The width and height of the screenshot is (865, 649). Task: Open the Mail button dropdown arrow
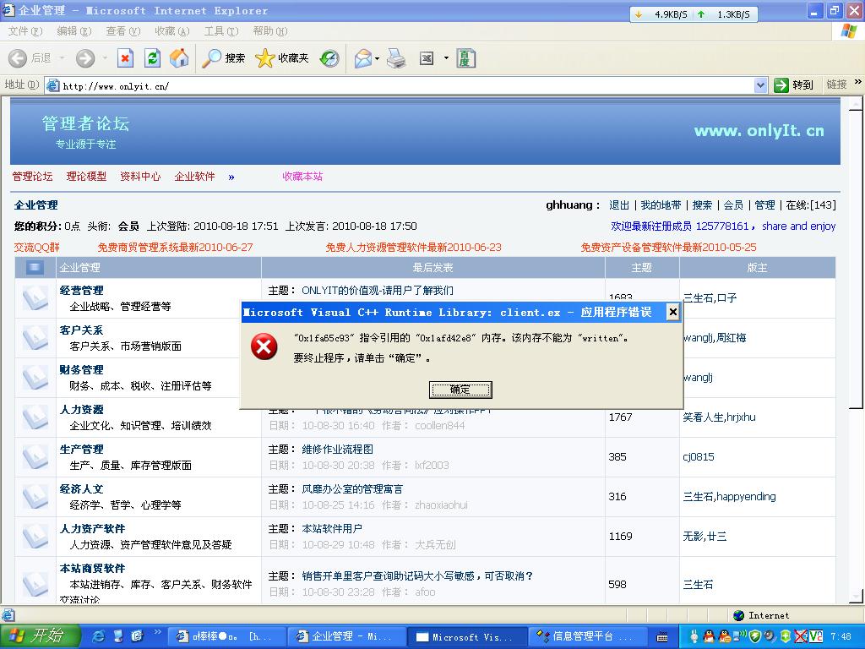pyautogui.click(x=378, y=58)
